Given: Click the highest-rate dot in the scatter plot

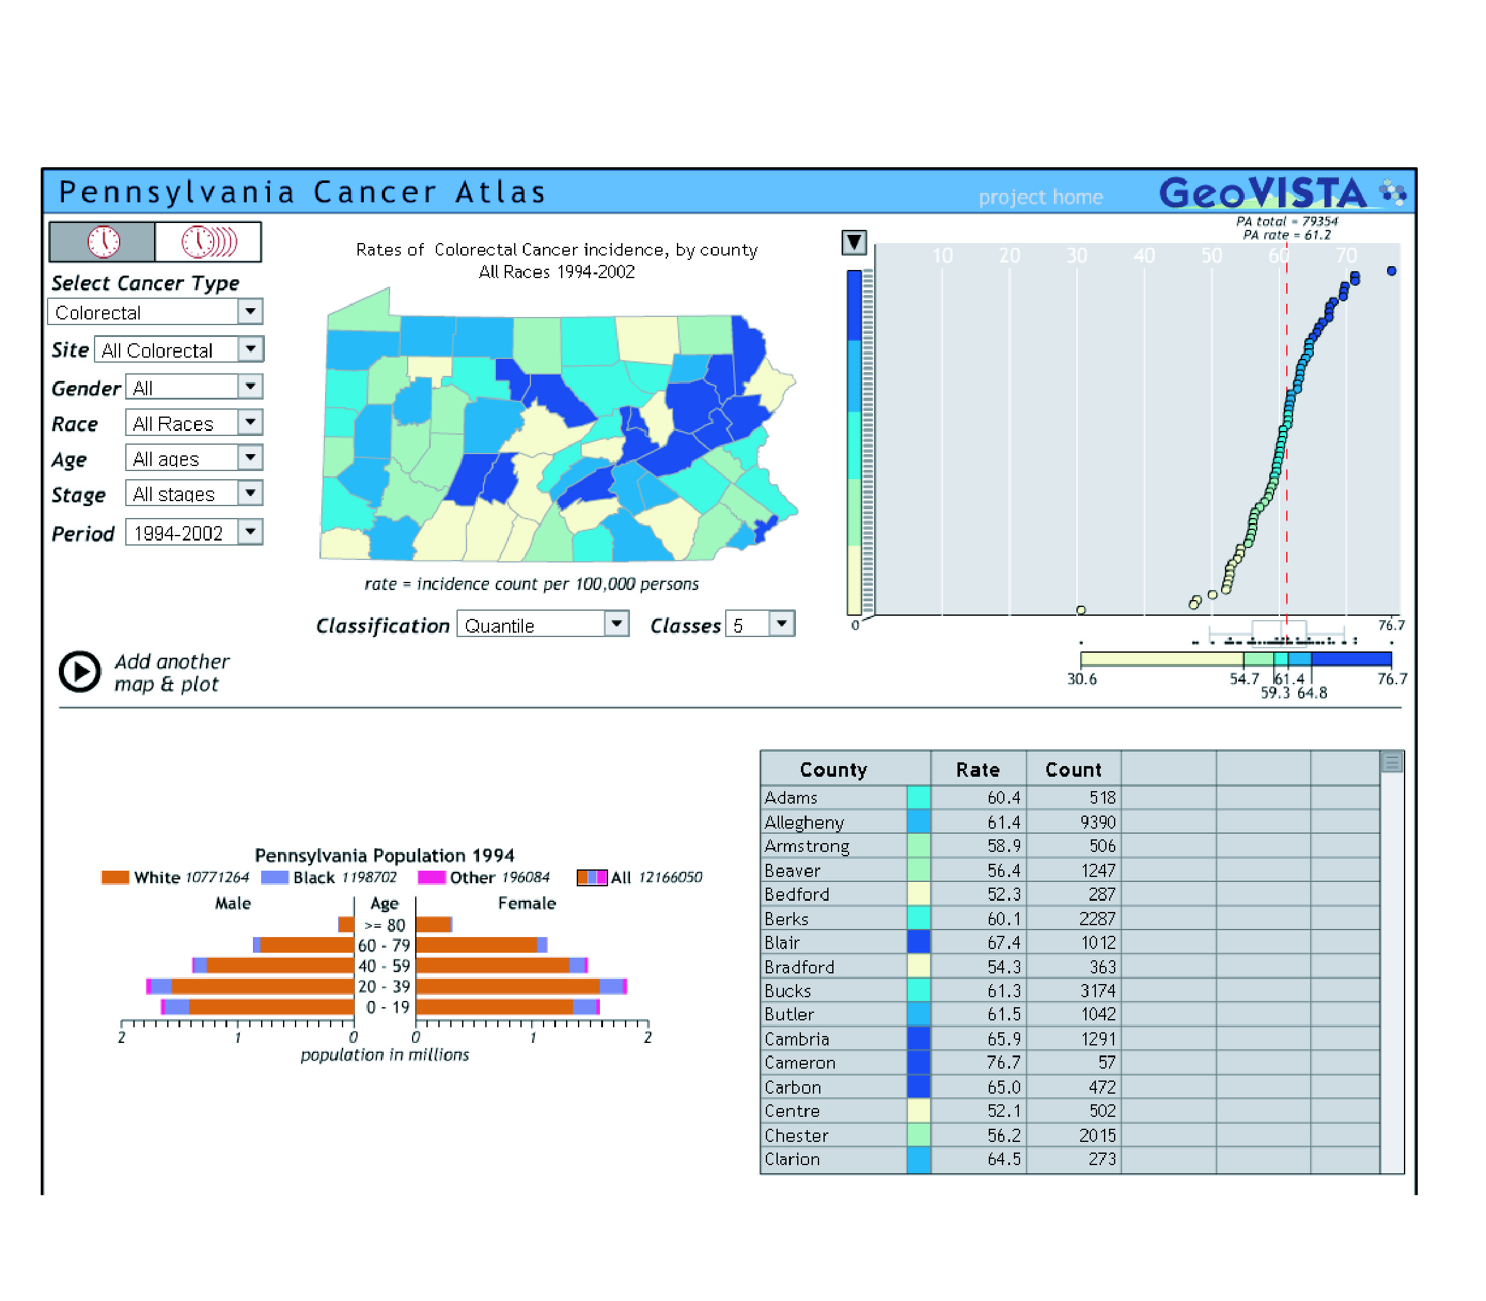Looking at the screenshot, I should (1391, 271).
